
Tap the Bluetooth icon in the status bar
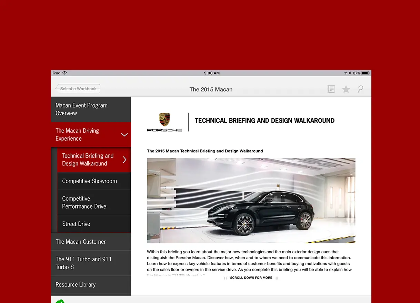[x=350, y=73]
